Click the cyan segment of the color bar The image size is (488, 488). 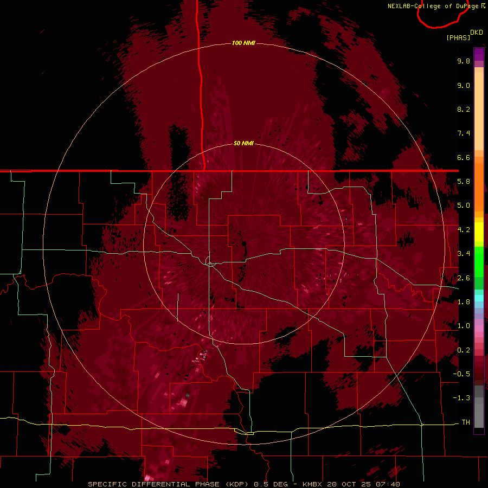pyautogui.click(x=479, y=298)
